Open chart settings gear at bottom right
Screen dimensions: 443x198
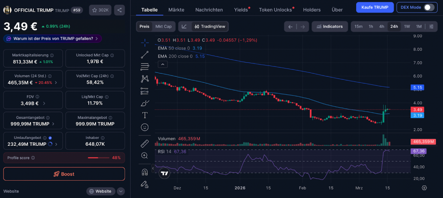click(424, 188)
